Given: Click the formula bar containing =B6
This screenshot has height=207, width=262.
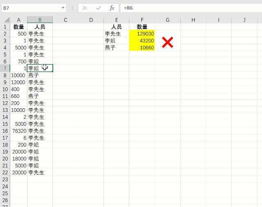Looking at the screenshot, I should pyautogui.click(x=191, y=8).
